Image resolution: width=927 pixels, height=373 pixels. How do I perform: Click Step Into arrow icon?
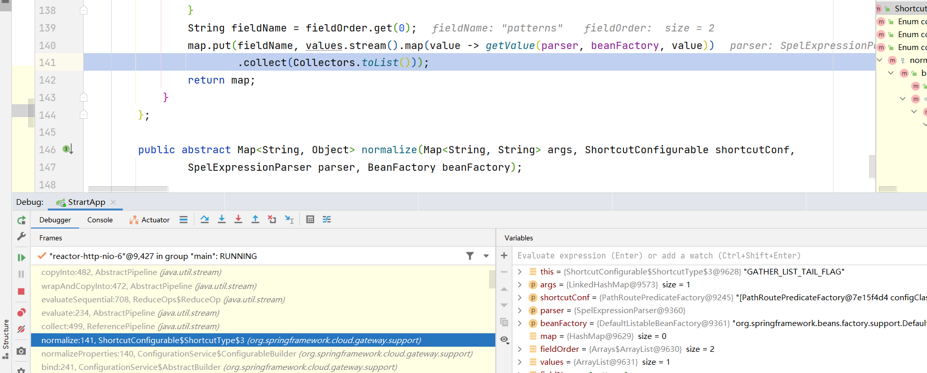click(x=222, y=219)
